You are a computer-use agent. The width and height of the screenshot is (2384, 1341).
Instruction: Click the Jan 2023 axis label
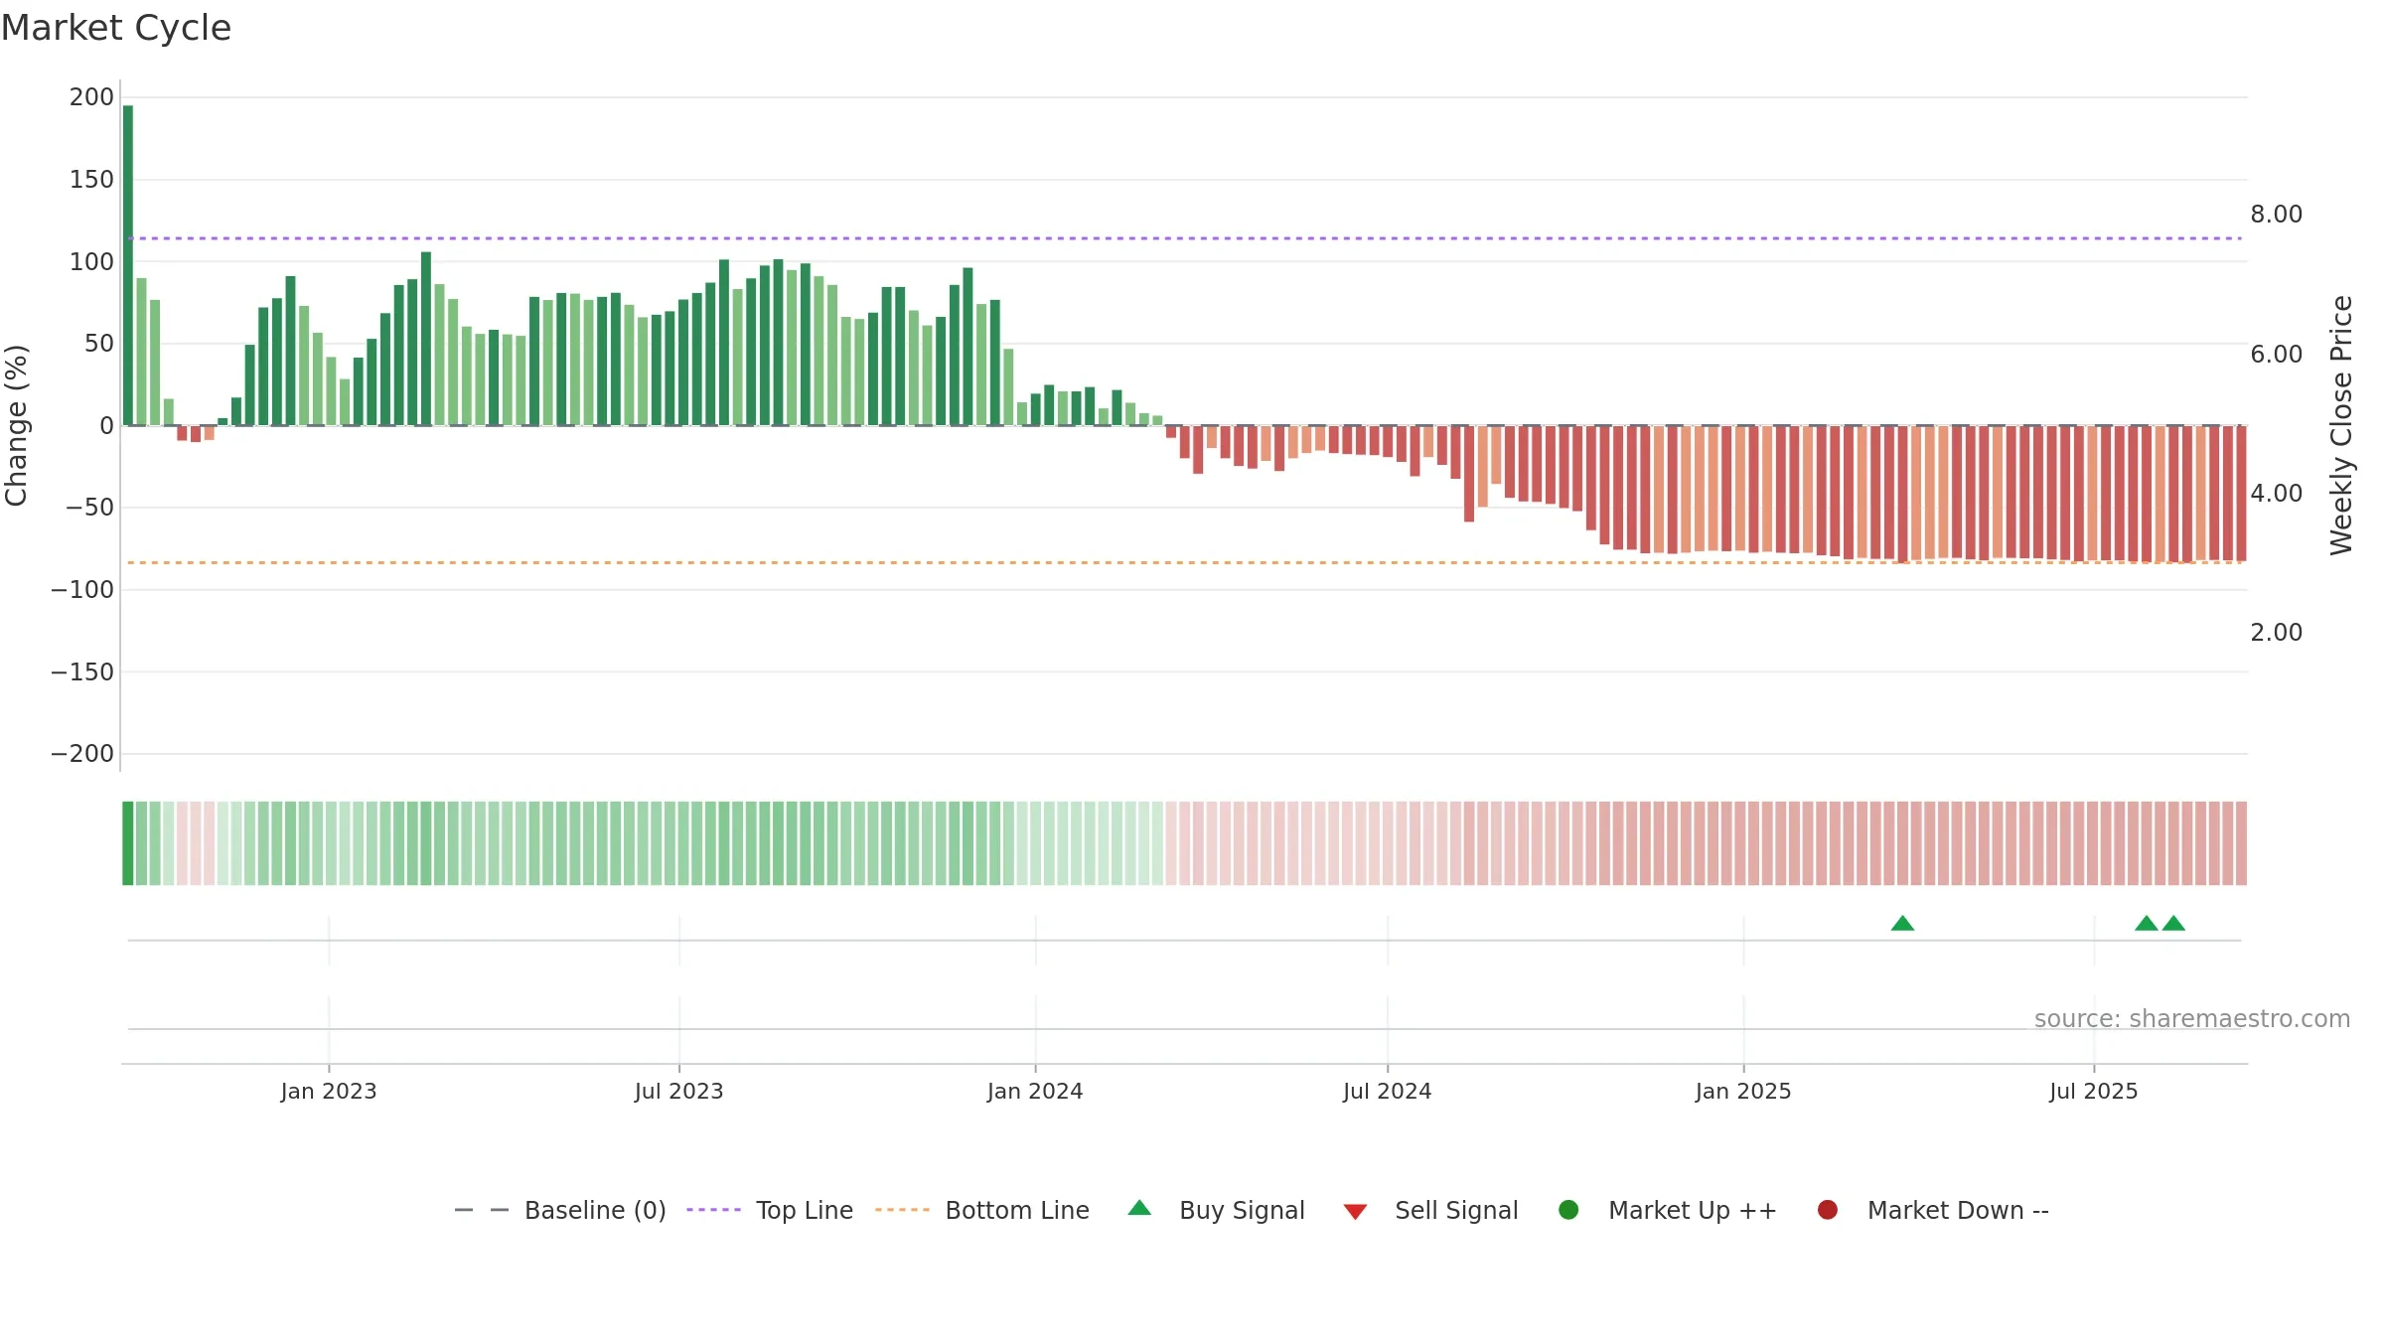point(329,1092)
